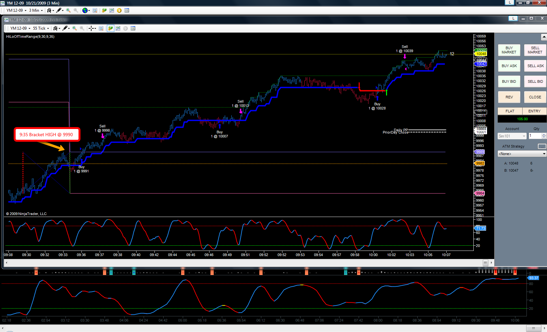
Task: Open the Sim101 account dropdown
Action: [x=512, y=136]
